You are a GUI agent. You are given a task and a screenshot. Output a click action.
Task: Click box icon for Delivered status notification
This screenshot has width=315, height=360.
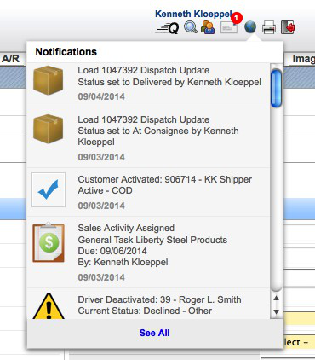49,80
